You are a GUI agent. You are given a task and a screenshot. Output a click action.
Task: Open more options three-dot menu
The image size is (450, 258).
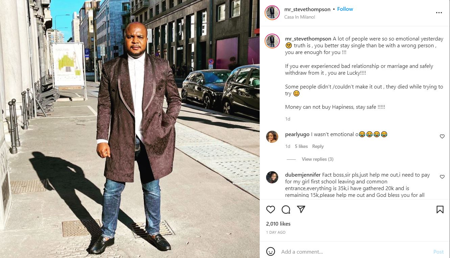coord(439,13)
